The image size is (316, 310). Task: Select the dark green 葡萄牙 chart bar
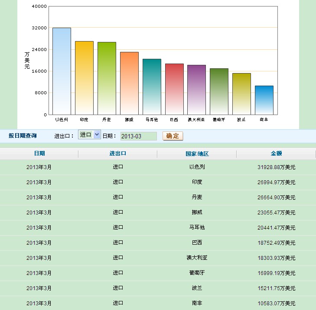point(219,91)
